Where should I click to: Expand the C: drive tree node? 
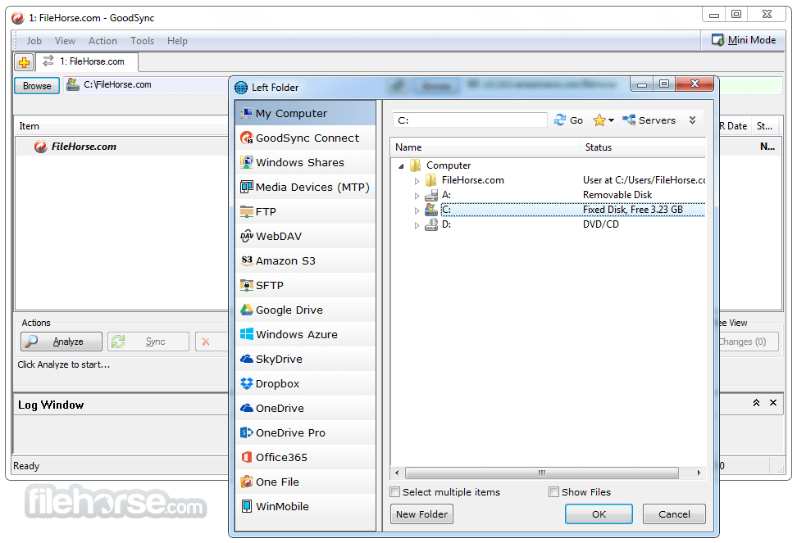417,210
